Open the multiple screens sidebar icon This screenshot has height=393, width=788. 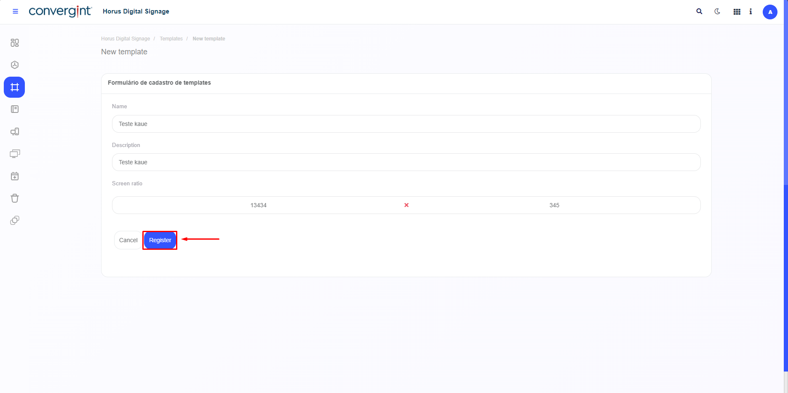[x=15, y=154]
